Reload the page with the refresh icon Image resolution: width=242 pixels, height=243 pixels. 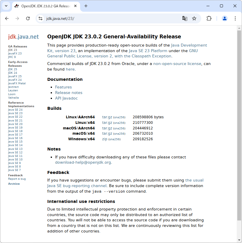coord(28,18)
